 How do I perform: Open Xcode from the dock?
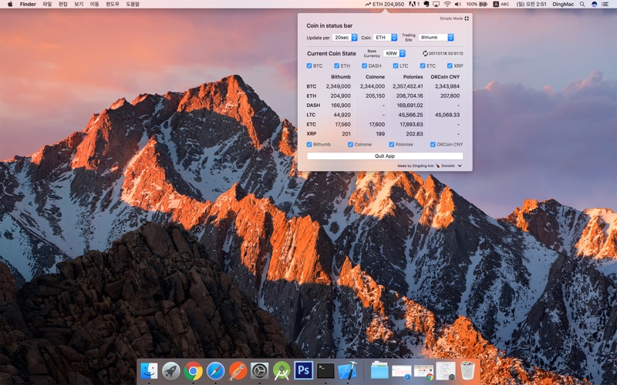tap(347, 370)
